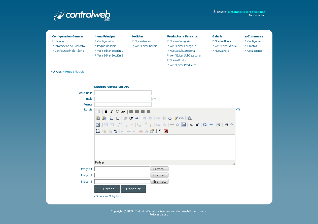Focus the Título input field

pos(123,99)
